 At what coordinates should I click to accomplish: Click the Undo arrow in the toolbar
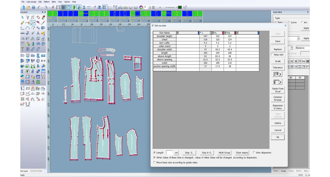39,7
